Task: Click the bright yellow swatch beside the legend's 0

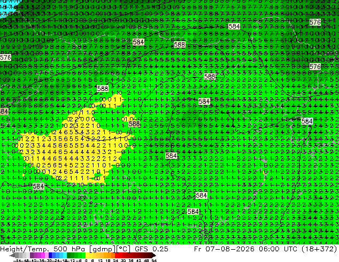Action: click(x=87, y=256)
